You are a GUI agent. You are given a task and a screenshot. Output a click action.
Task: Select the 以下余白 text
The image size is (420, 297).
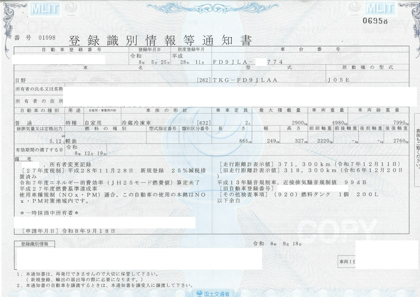point(228,200)
